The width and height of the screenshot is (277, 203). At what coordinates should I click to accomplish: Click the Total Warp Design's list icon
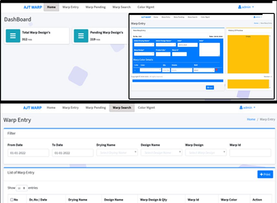point(13,36)
